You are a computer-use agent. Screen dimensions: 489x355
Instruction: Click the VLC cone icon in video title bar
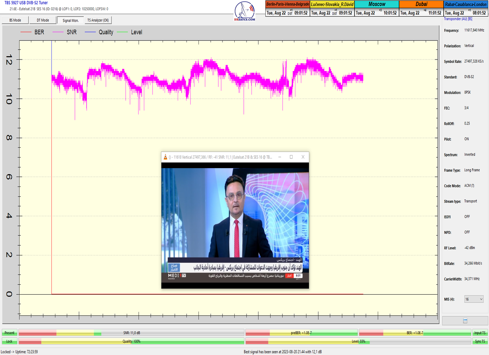165,157
